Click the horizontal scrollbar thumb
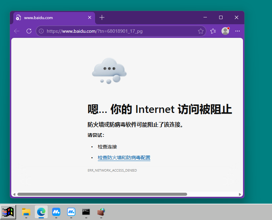 click(102, 194)
